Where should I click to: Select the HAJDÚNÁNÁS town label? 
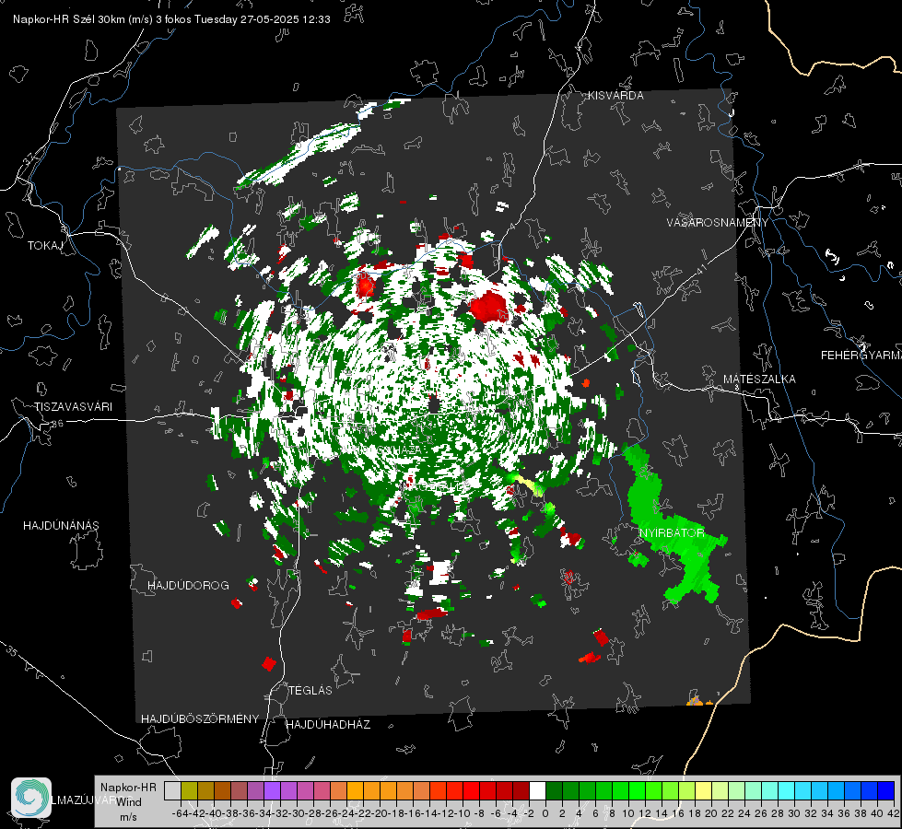[x=61, y=525]
